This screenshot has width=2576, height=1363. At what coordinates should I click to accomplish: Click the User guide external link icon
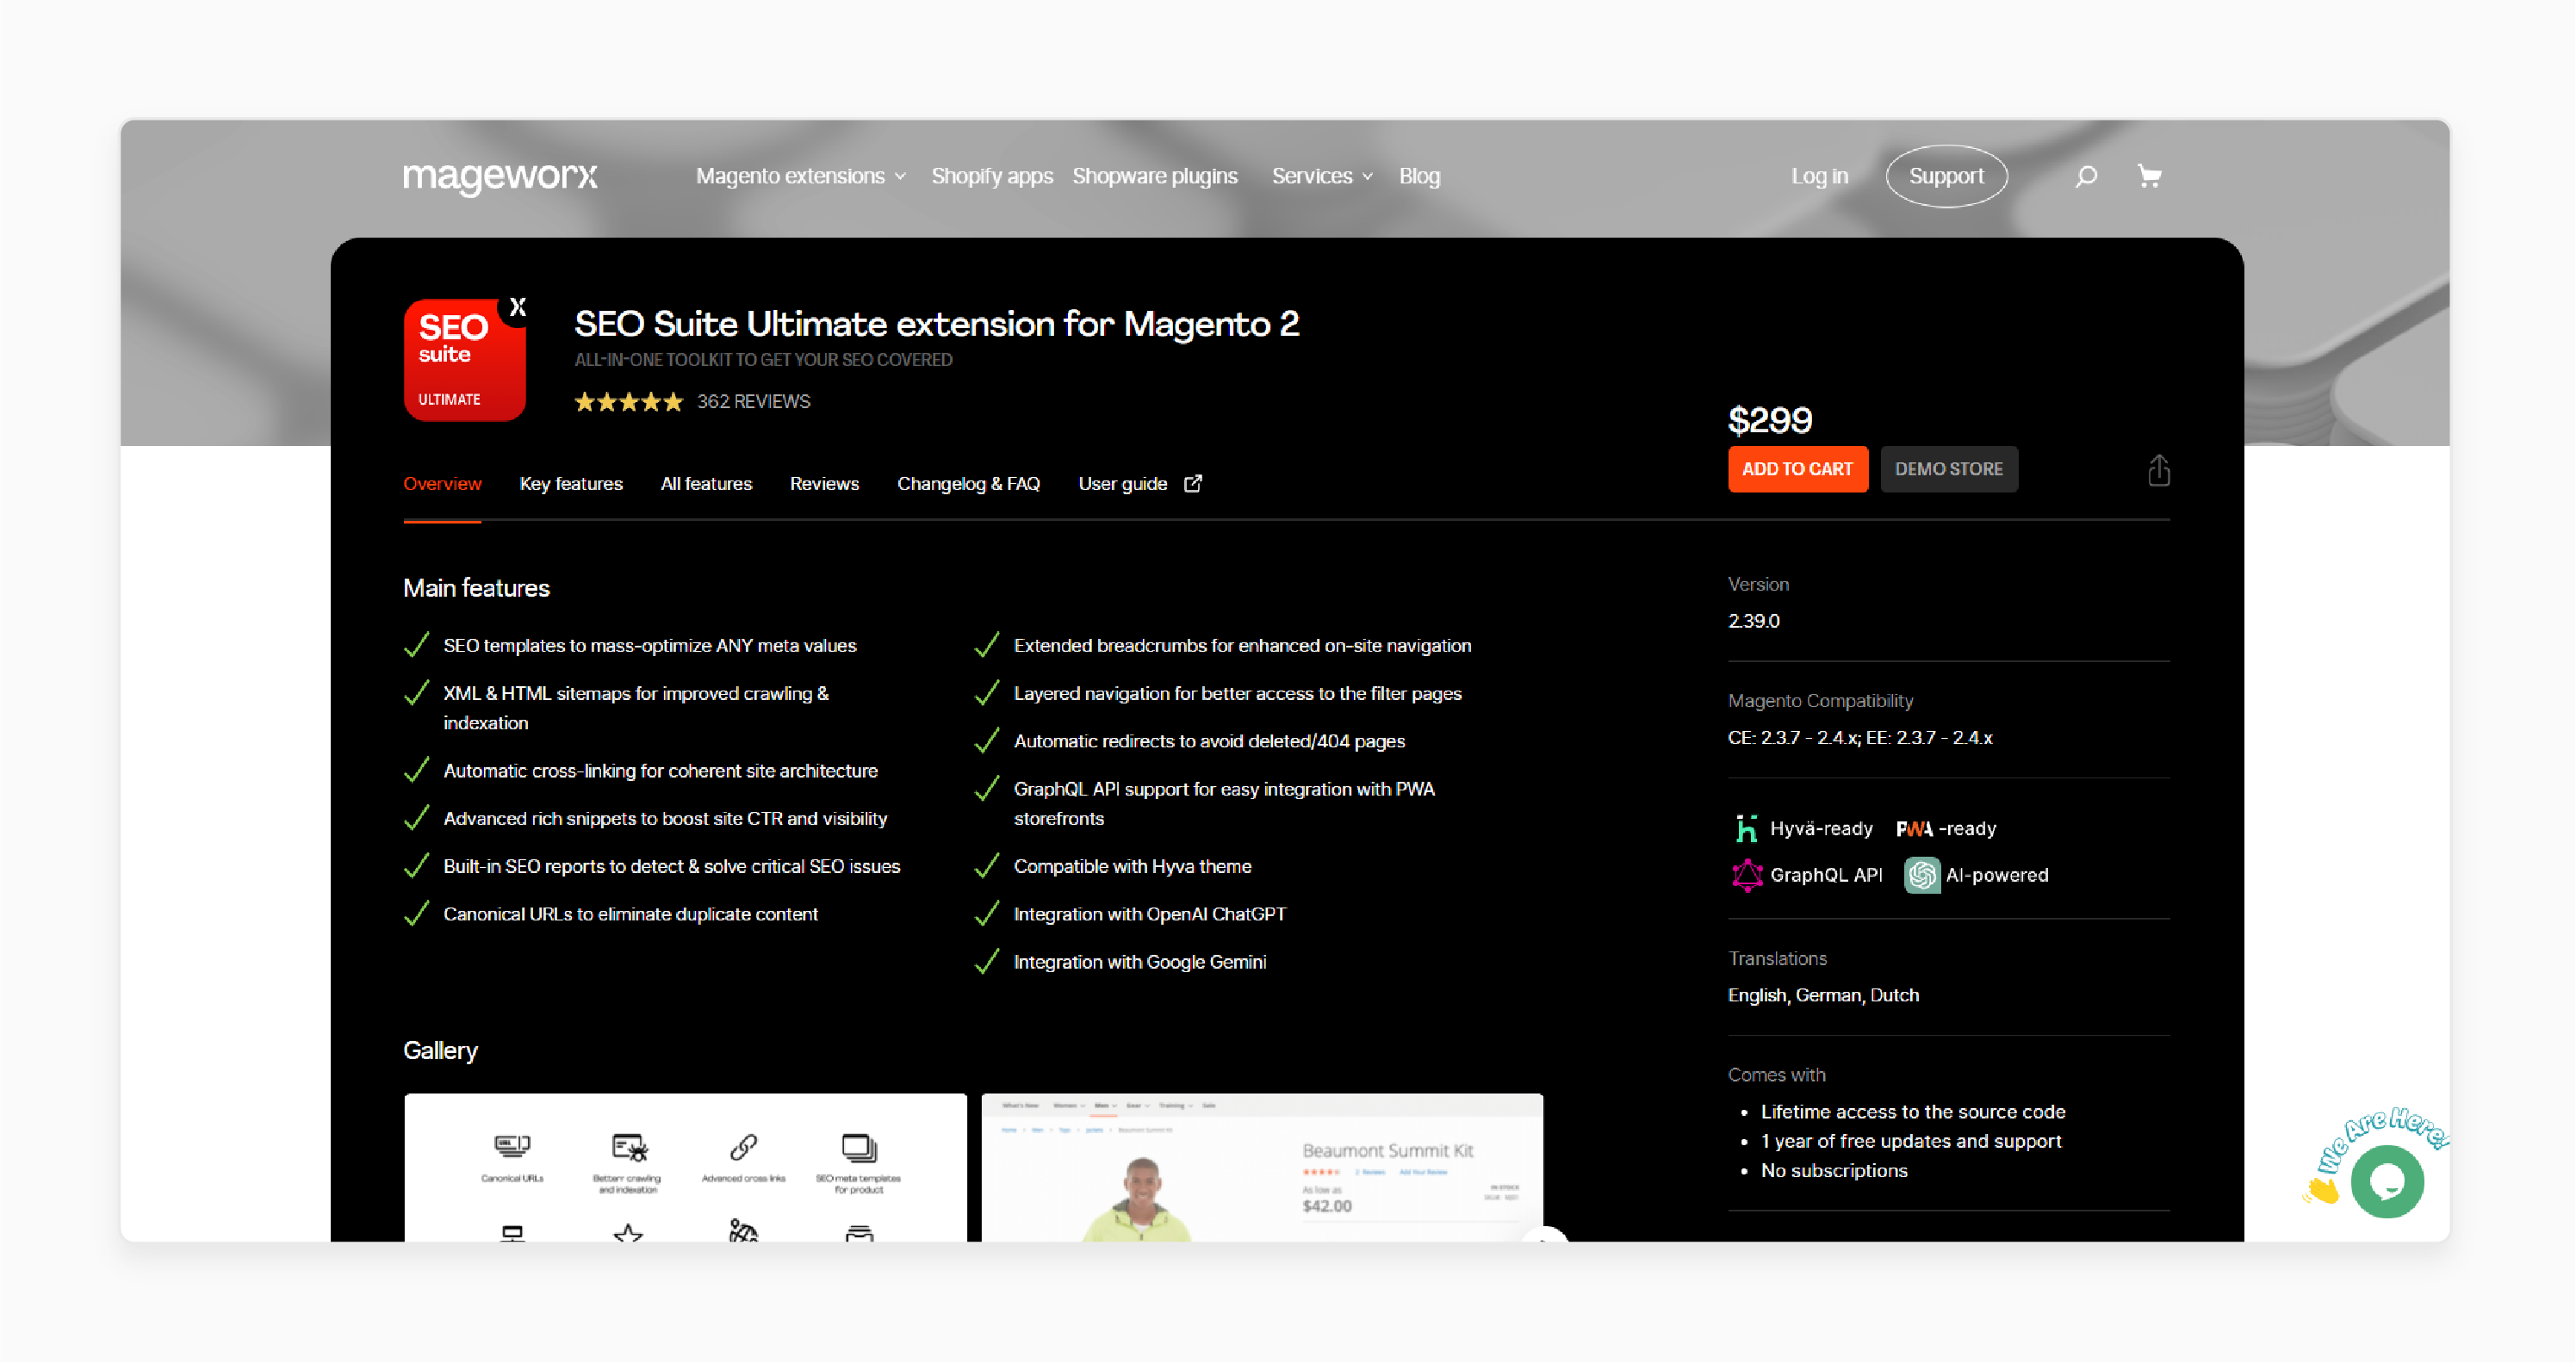(1193, 484)
